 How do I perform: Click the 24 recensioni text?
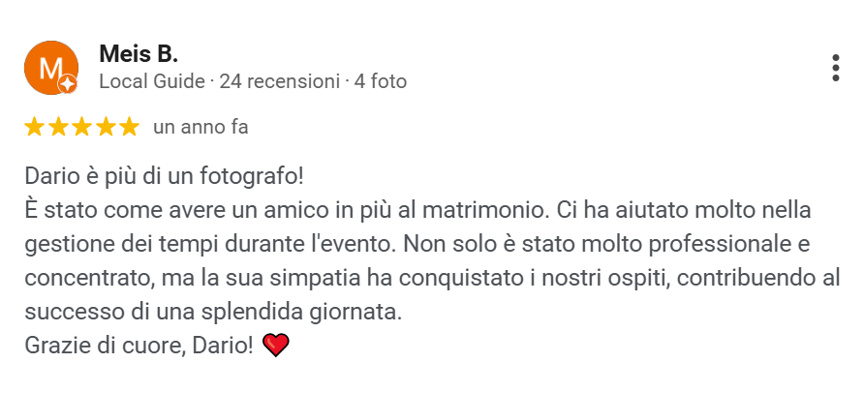279,81
